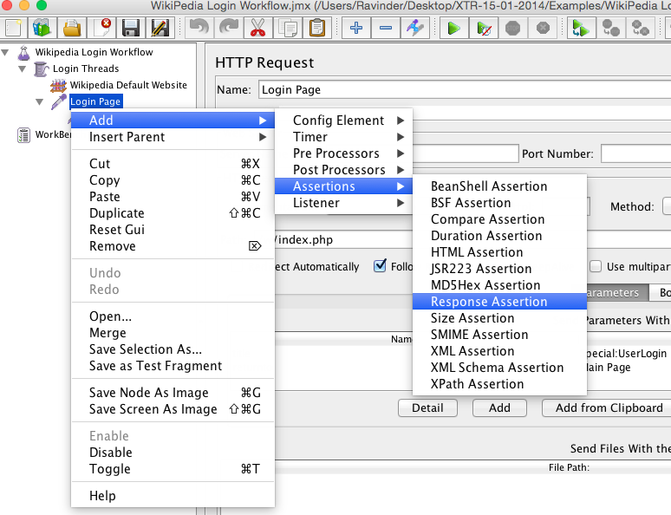Screen dimensions: 671x515
Task: Select the Login Threads thread group node
Action: (86, 68)
